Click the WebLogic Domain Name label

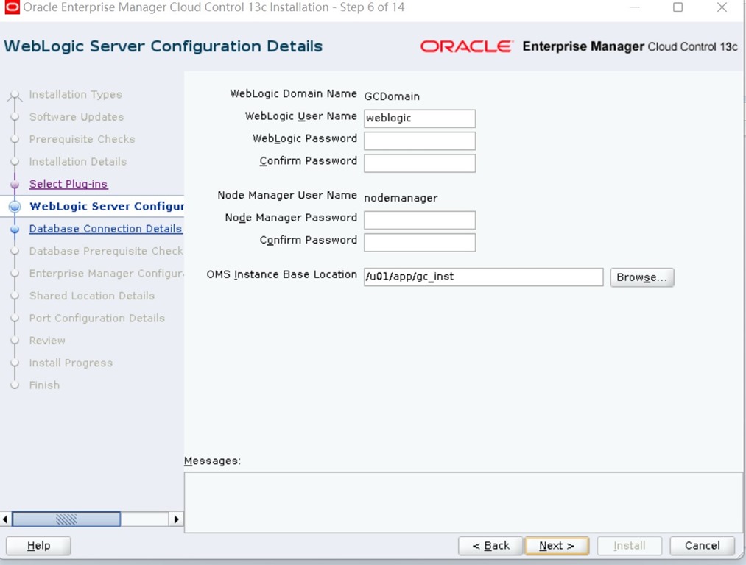(x=293, y=93)
